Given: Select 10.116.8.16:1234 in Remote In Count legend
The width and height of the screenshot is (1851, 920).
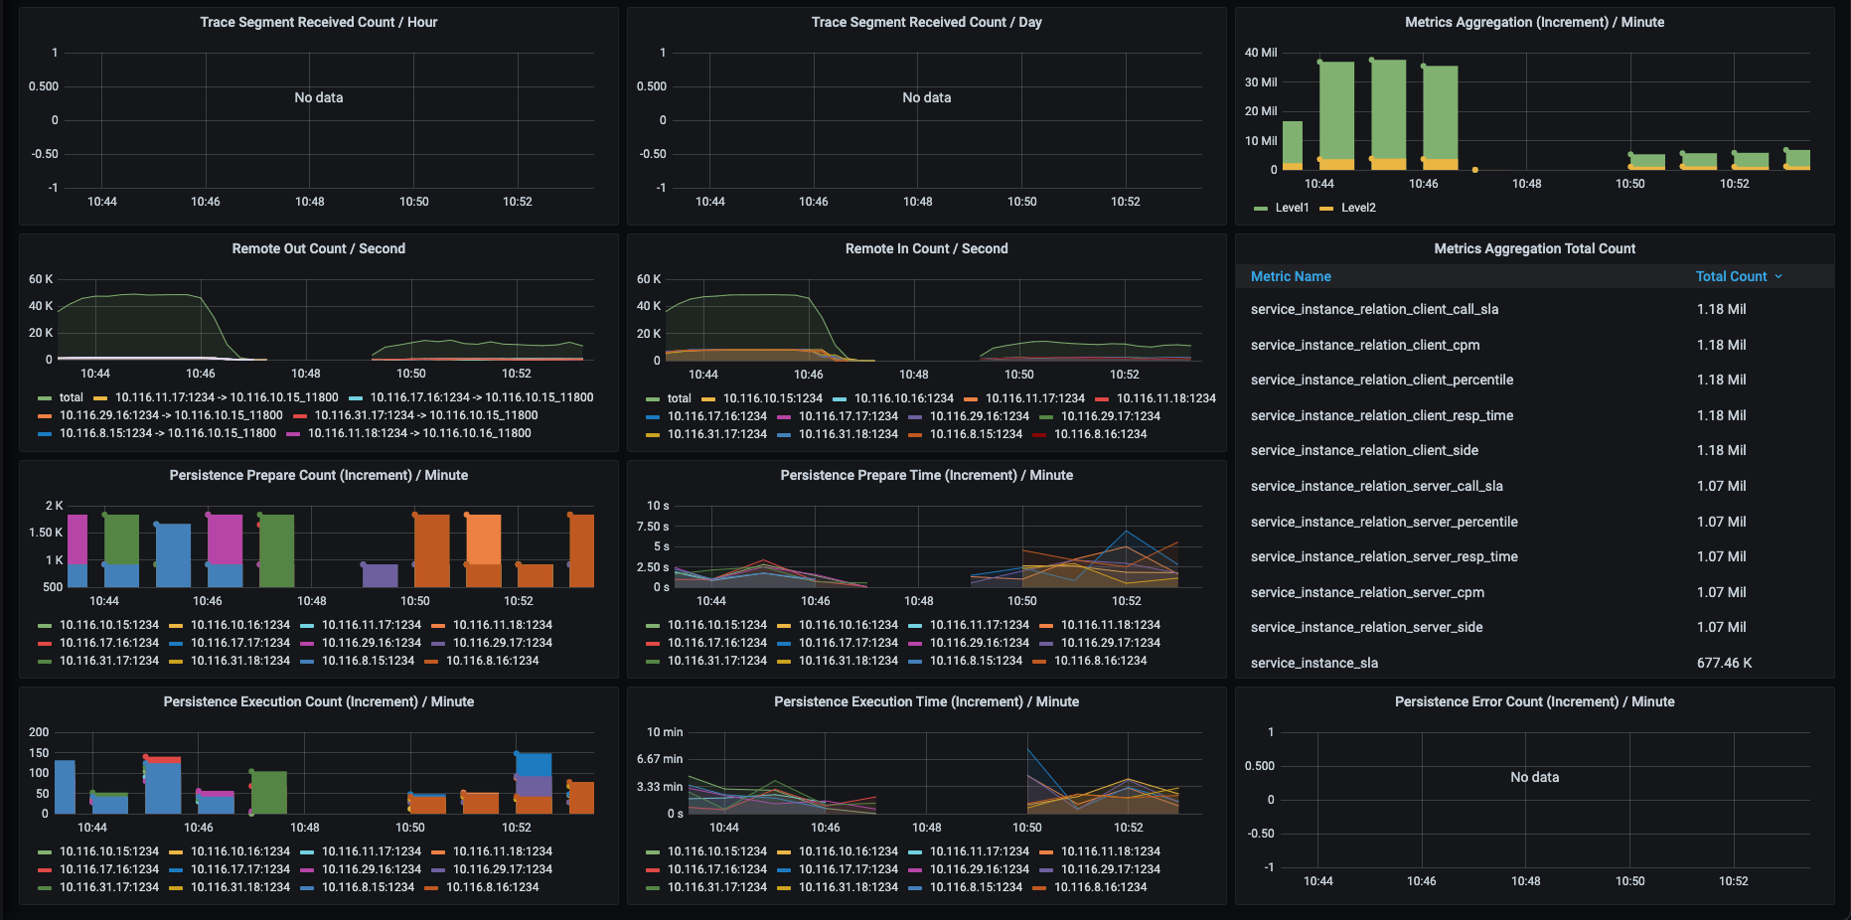Looking at the screenshot, I should pos(1101,434).
